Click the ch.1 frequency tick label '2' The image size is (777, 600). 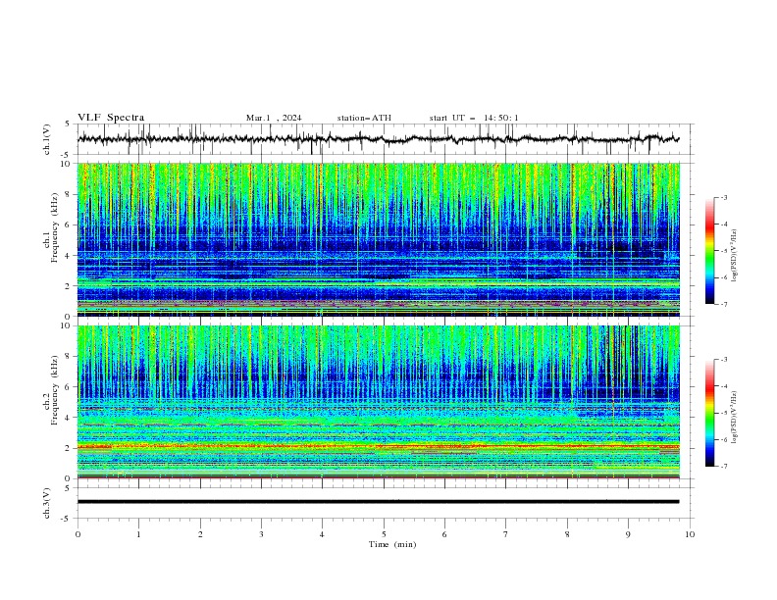pyautogui.click(x=69, y=286)
